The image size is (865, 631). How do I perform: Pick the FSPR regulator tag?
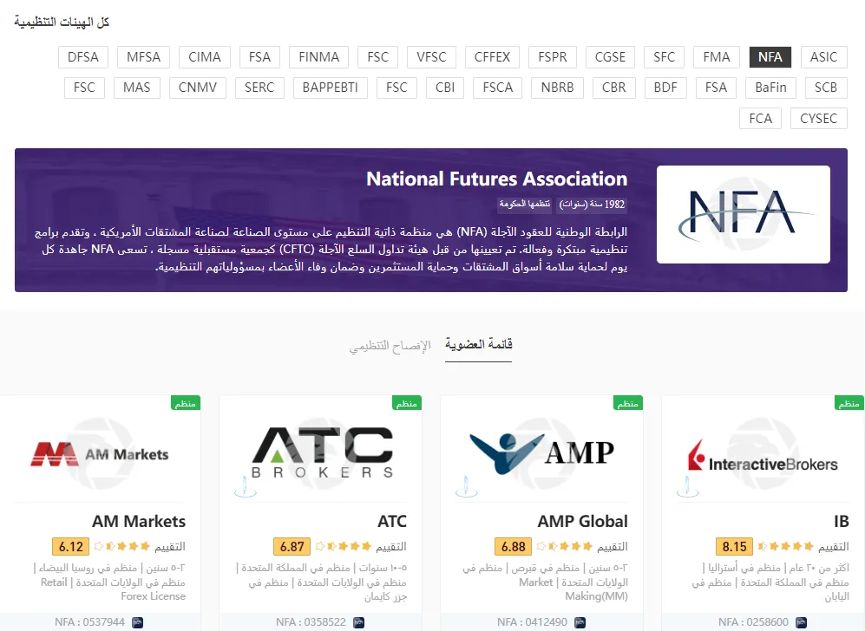tap(552, 57)
